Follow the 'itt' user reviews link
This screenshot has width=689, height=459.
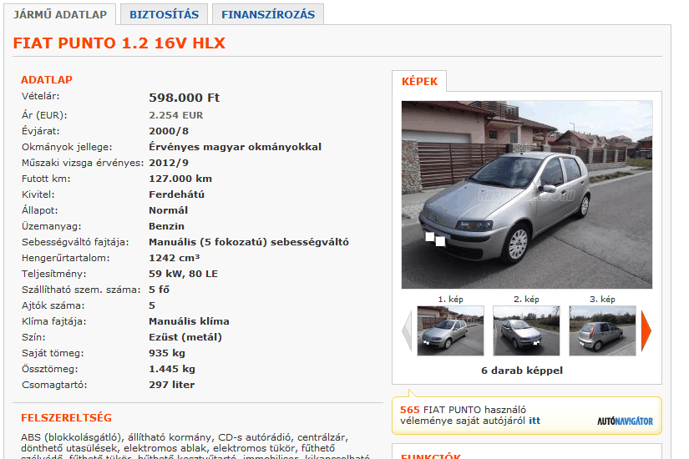(534, 421)
